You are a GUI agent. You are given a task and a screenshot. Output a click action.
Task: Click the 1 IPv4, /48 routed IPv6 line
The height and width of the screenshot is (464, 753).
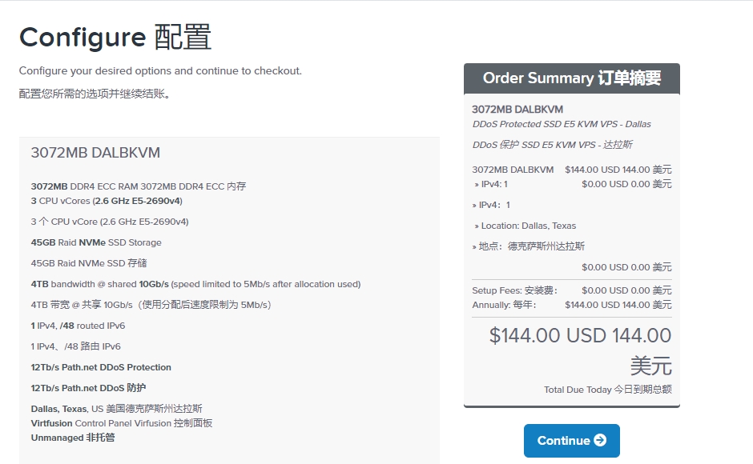click(x=78, y=326)
